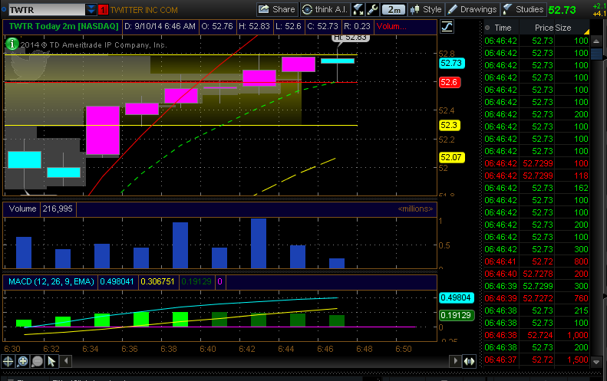Screen dimensions: 607x381
Task: Click the 06:46:40 trade row at 52.7278
Action: pos(536,274)
